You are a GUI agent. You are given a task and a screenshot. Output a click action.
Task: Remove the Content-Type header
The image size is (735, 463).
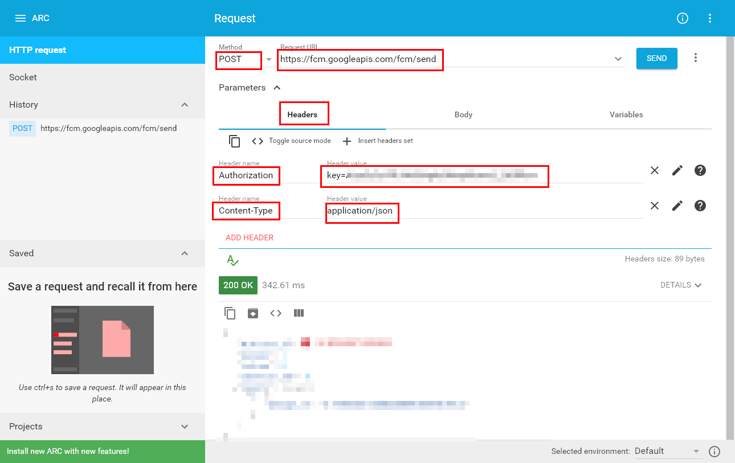pyautogui.click(x=655, y=206)
